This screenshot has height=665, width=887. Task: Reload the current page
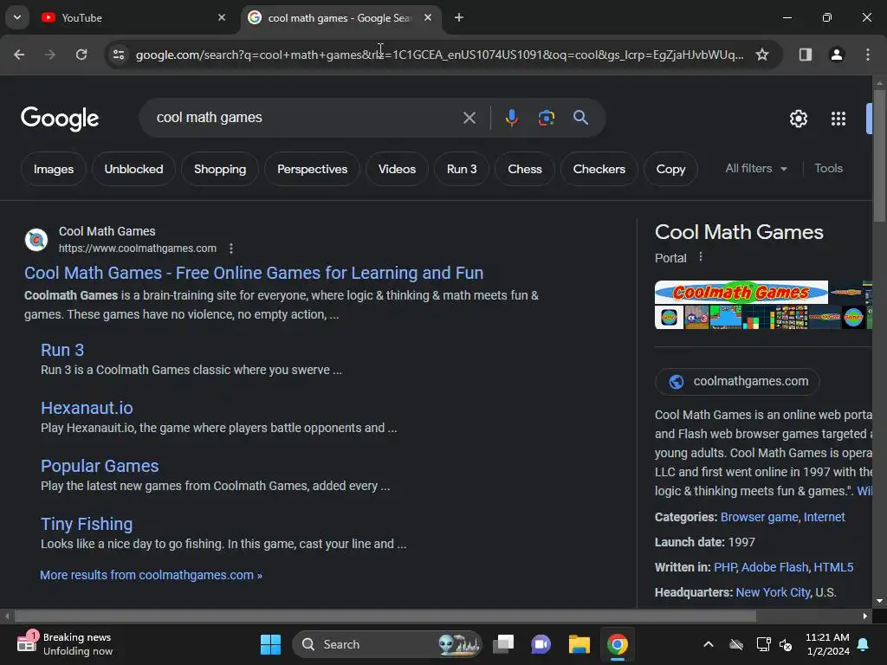[x=81, y=55]
